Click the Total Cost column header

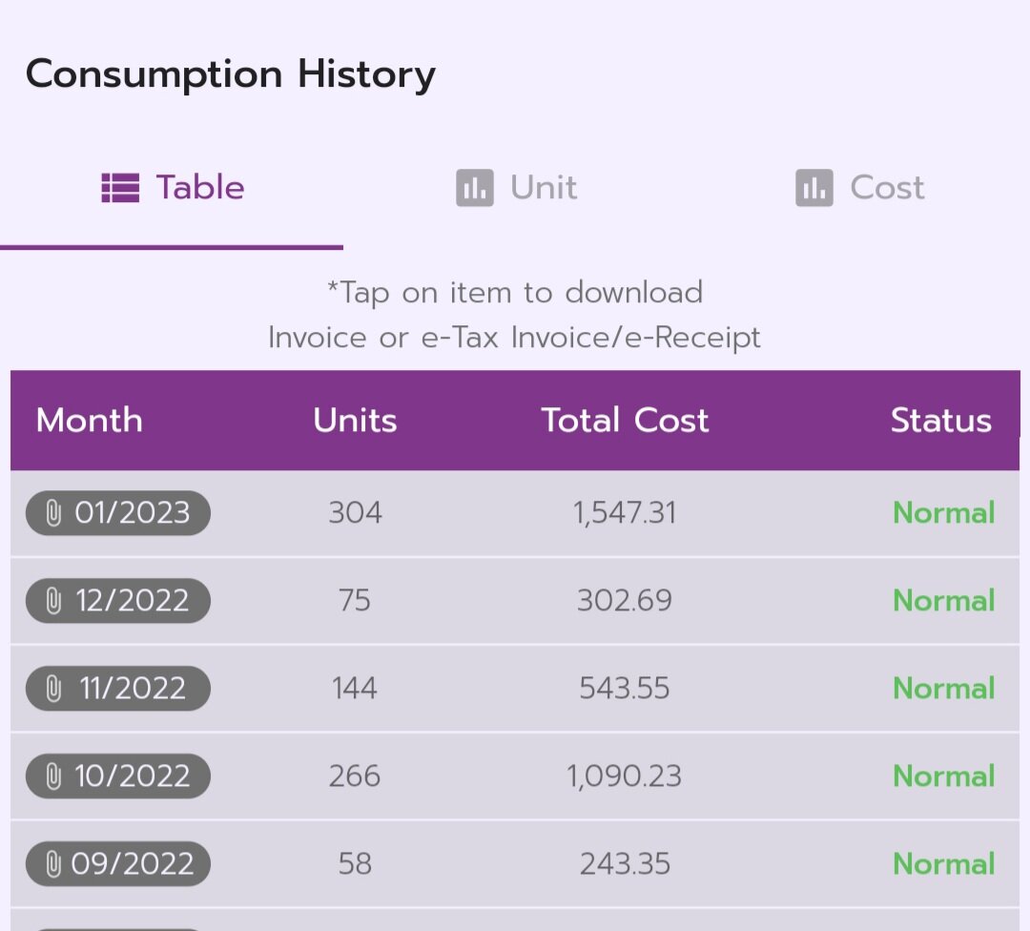click(x=625, y=421)
